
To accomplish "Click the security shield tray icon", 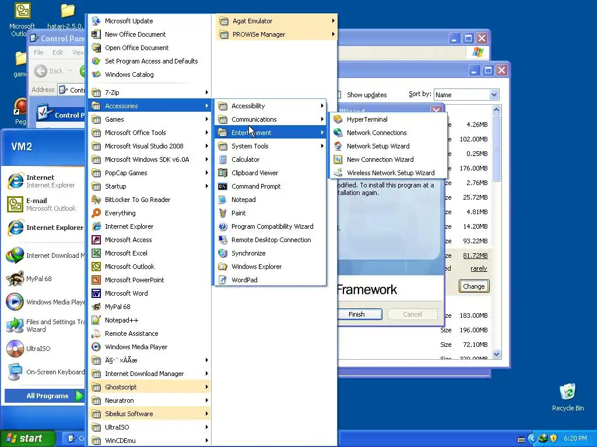I will click(x=554, y=438).
